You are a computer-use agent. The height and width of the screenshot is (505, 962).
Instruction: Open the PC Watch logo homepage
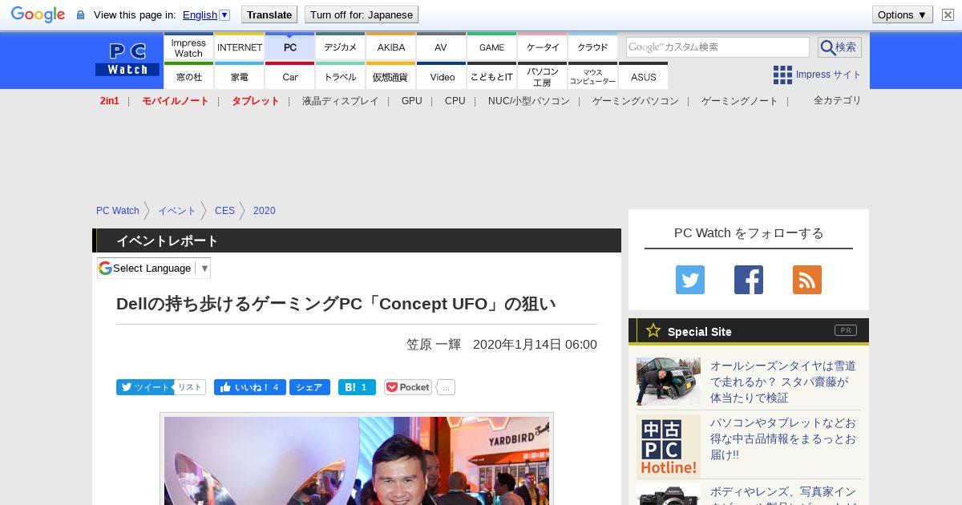click(127, 59)
